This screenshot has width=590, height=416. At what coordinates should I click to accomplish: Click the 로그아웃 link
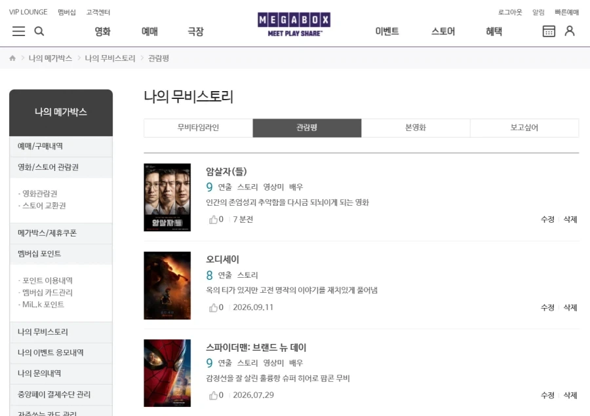(x=510, y=12)
